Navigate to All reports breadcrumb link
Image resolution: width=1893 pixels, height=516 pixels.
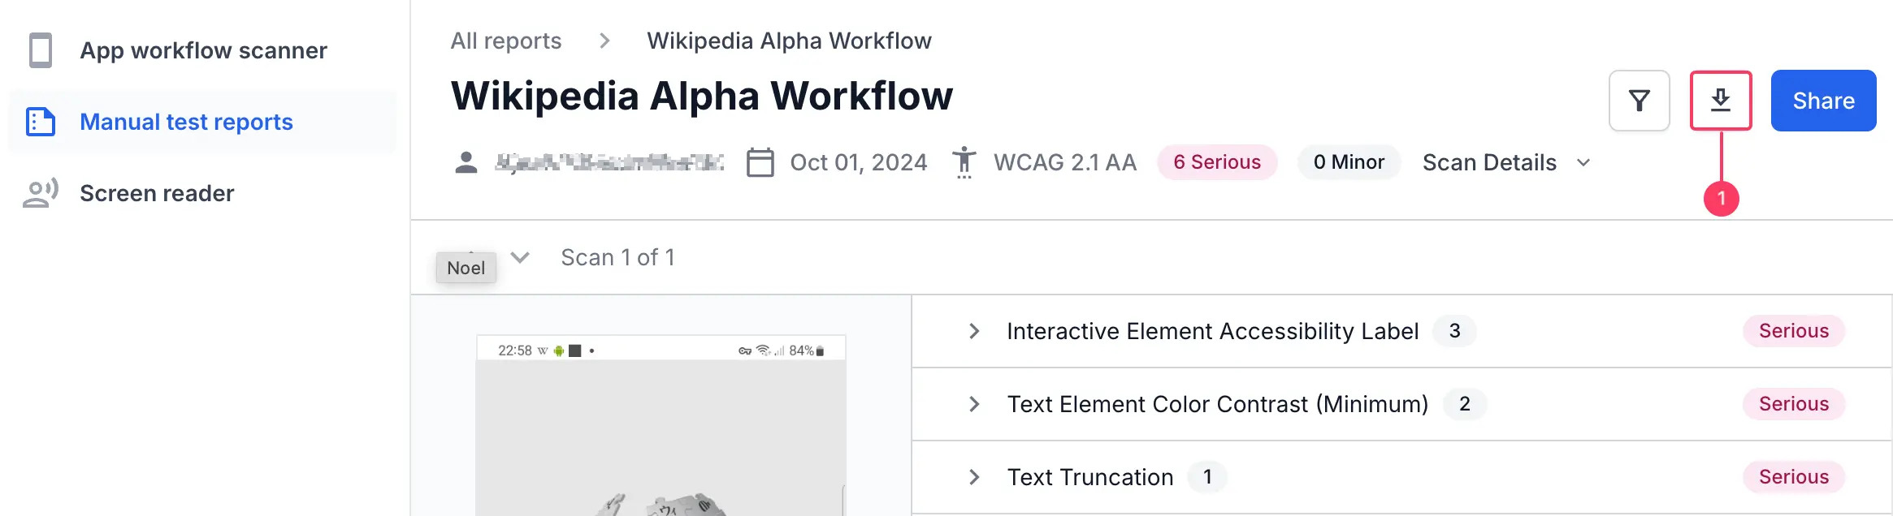click(506, 41)
